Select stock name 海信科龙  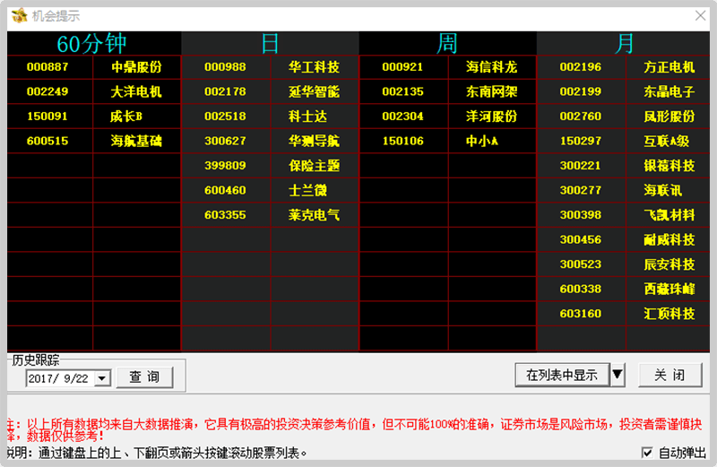pos(491,67)
